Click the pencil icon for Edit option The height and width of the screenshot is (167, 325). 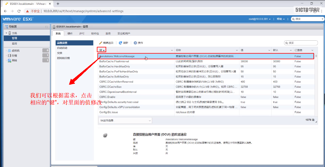coord(101,43)
